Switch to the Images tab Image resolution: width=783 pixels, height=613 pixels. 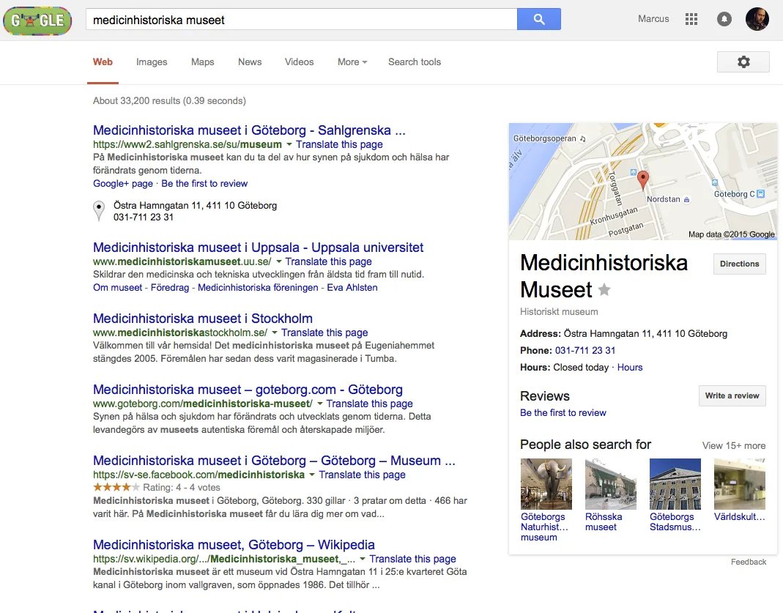coord(152,62)
